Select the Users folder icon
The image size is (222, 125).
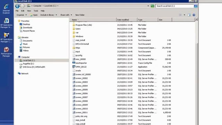pos(74,29)
